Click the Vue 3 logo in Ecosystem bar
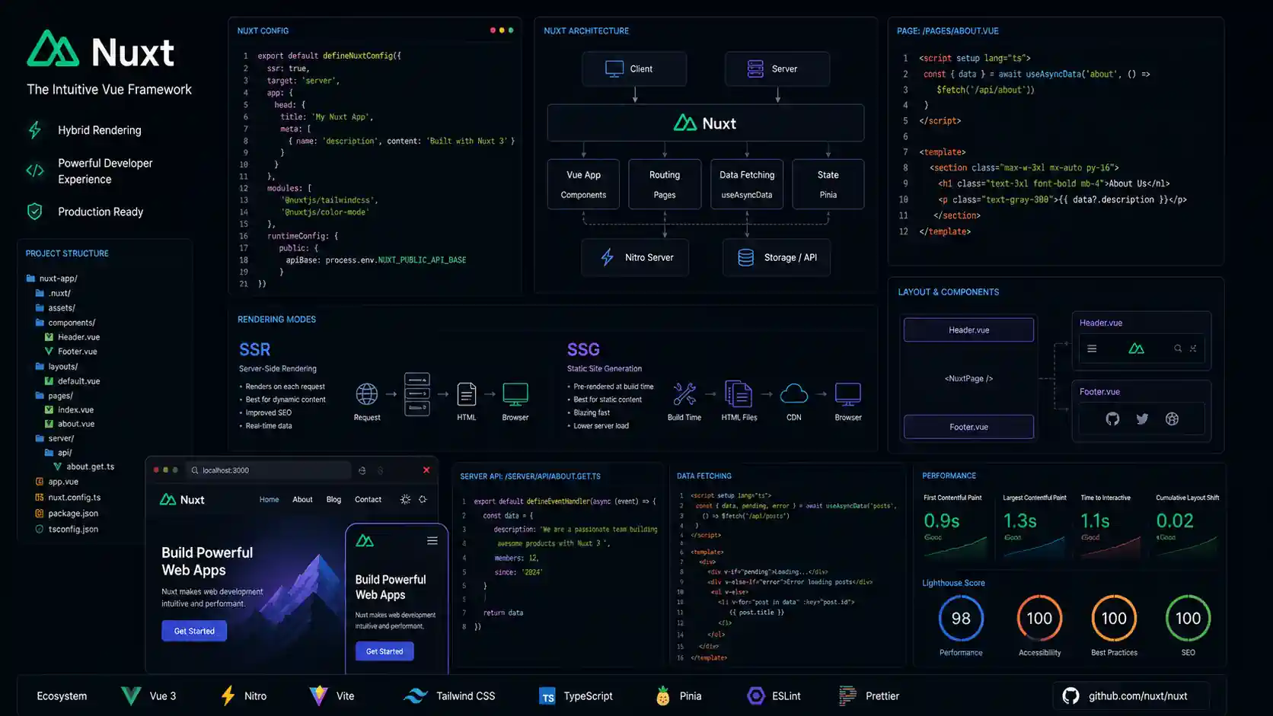1273x716 pixels. coord(131,695)
